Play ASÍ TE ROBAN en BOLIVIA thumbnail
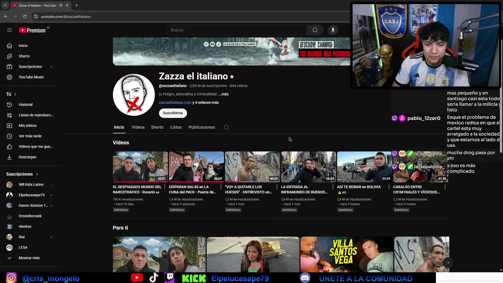 point(364,167)
